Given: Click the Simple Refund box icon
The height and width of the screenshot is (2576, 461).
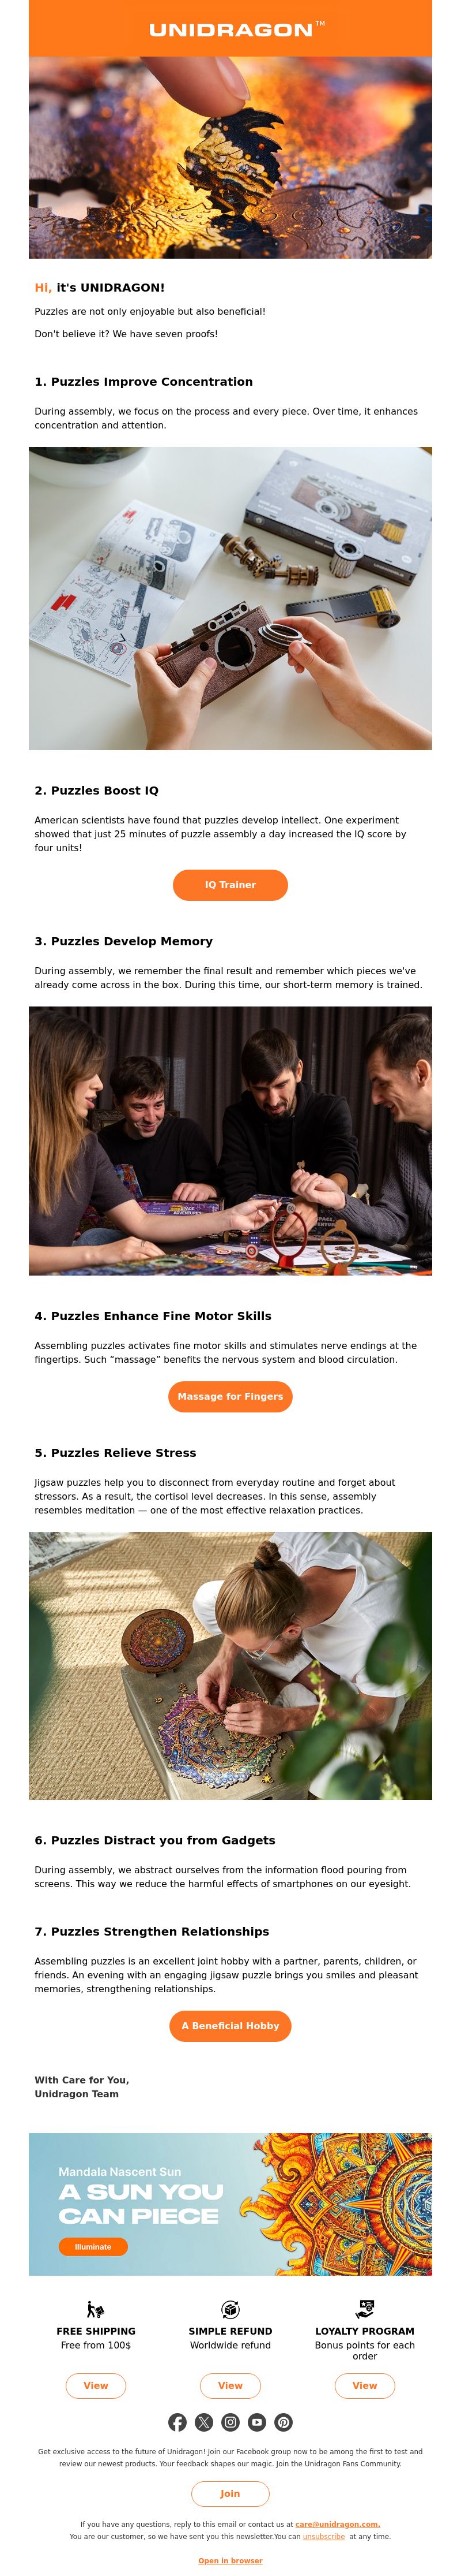Looking at the screenshot, I should pos(231,2309).
